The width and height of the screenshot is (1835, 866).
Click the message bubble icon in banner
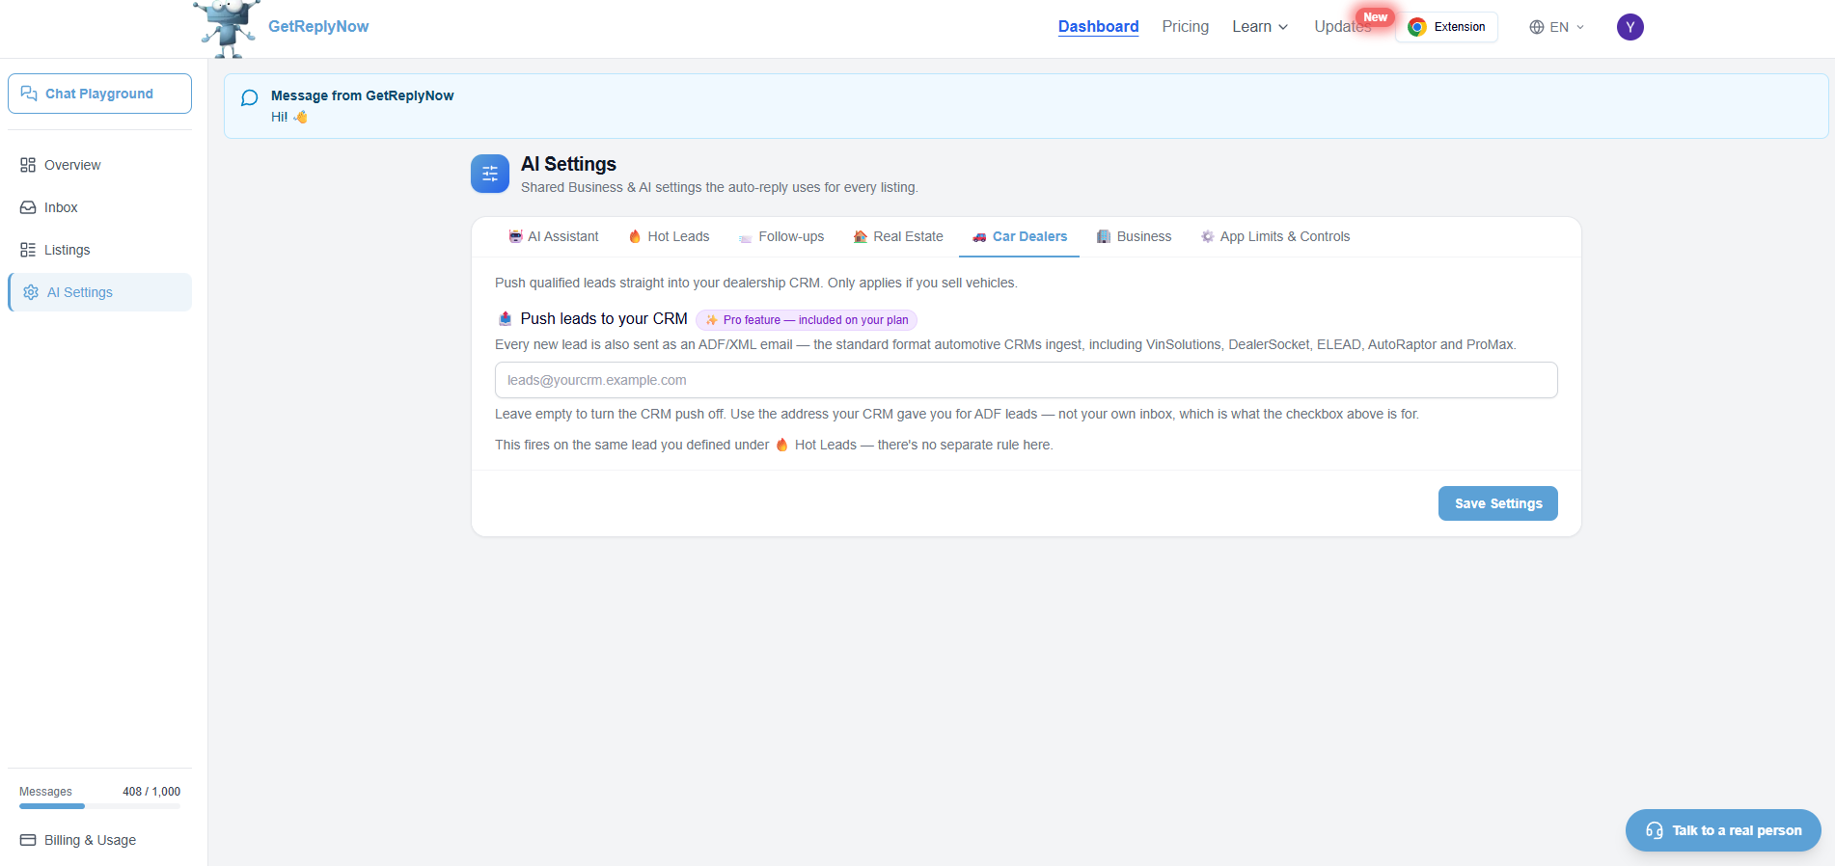click(x=250, y=97)
